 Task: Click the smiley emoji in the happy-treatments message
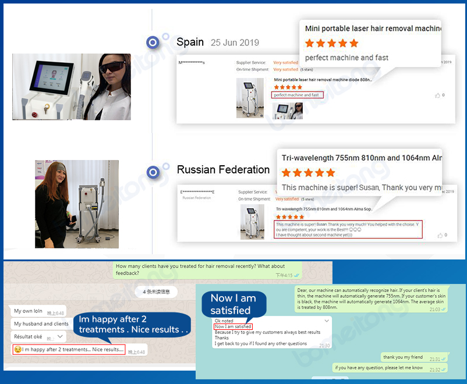19,349
